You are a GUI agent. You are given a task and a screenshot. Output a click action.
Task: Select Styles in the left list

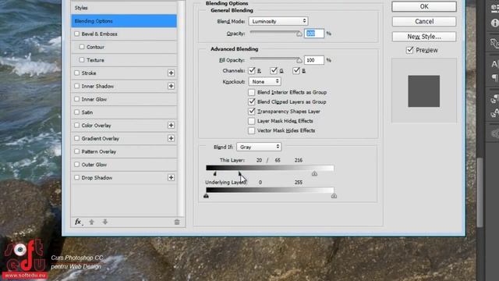tap(124, 8)
